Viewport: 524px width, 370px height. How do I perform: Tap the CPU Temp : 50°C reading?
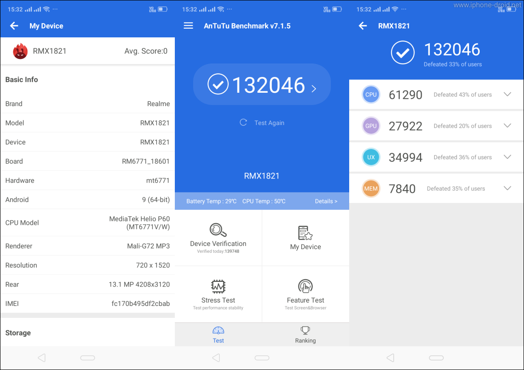(x=264, y=201)
